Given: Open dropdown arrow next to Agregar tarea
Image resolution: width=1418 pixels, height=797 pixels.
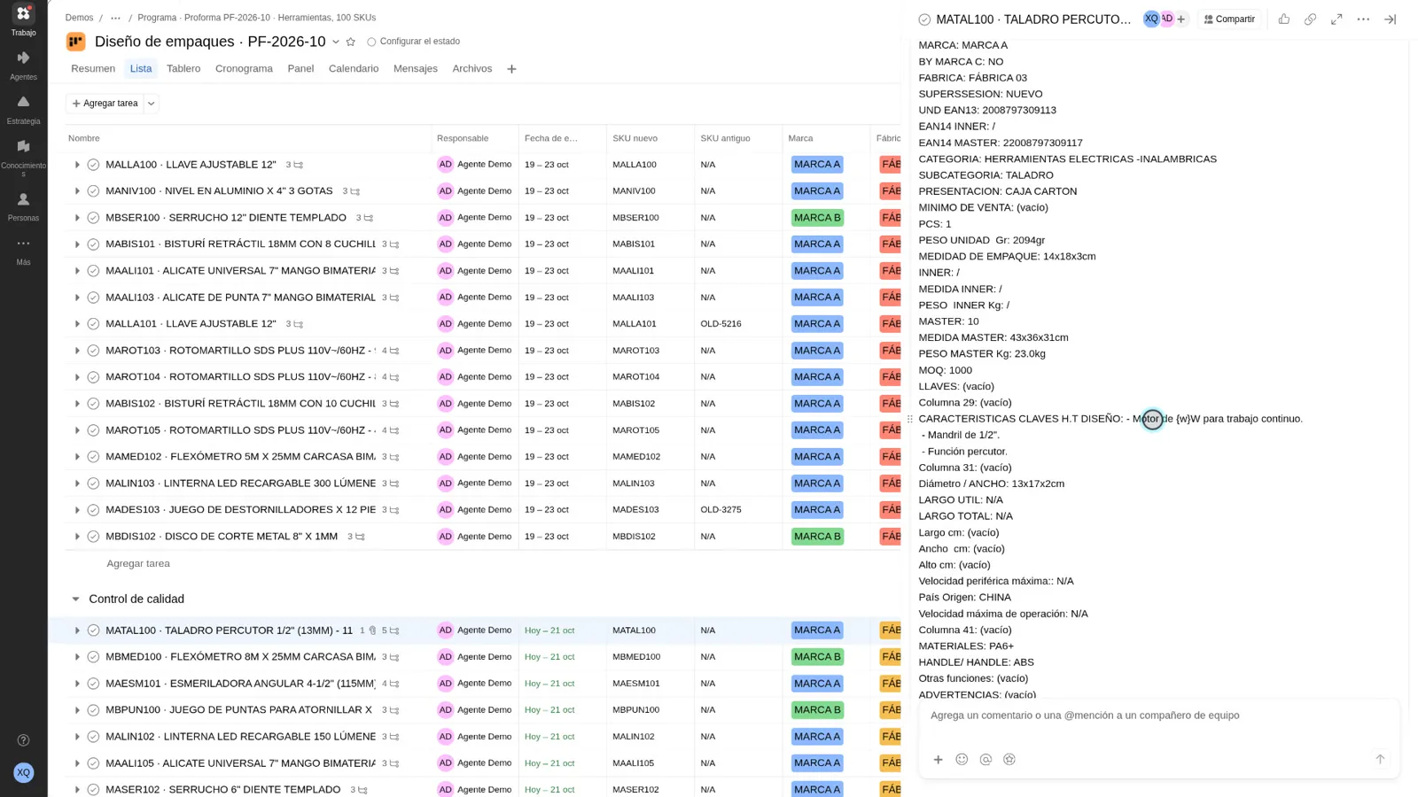Looking at the screenshot, I should [x=152, y=104].
